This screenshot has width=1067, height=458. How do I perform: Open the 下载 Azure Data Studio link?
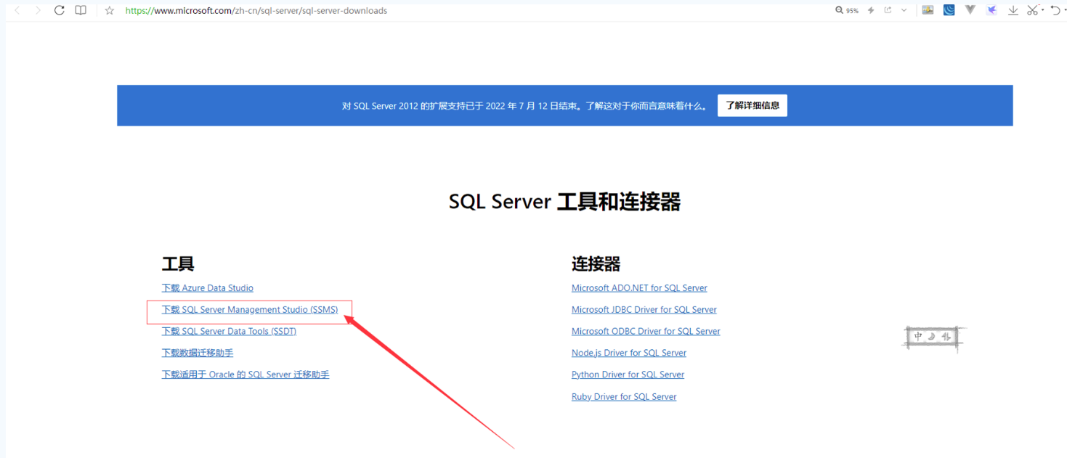click(x=208, y=288)
